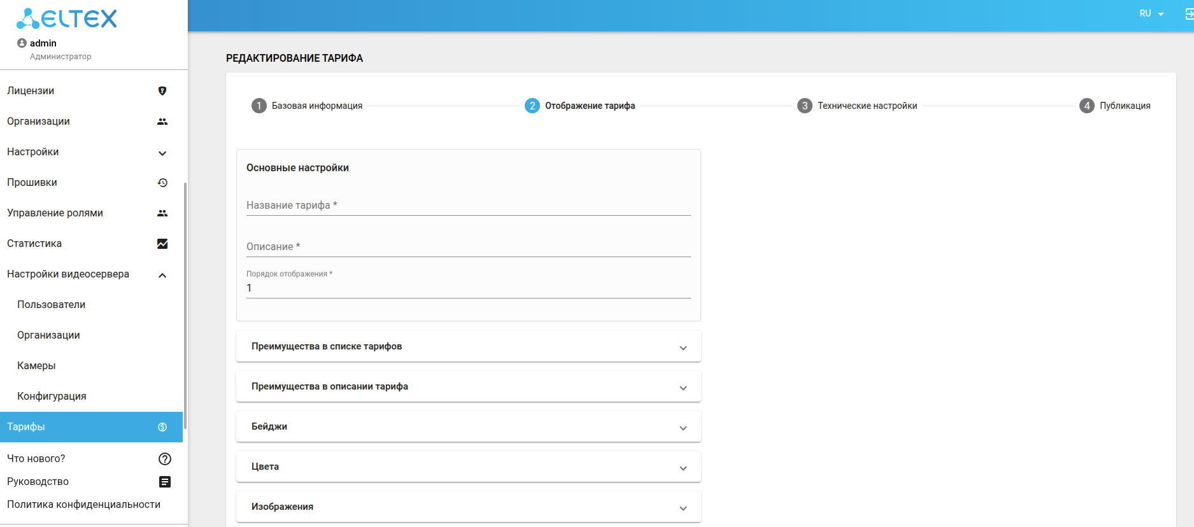Open Политика конфиденциальности link
The image size is (1194, 527).
83,505
